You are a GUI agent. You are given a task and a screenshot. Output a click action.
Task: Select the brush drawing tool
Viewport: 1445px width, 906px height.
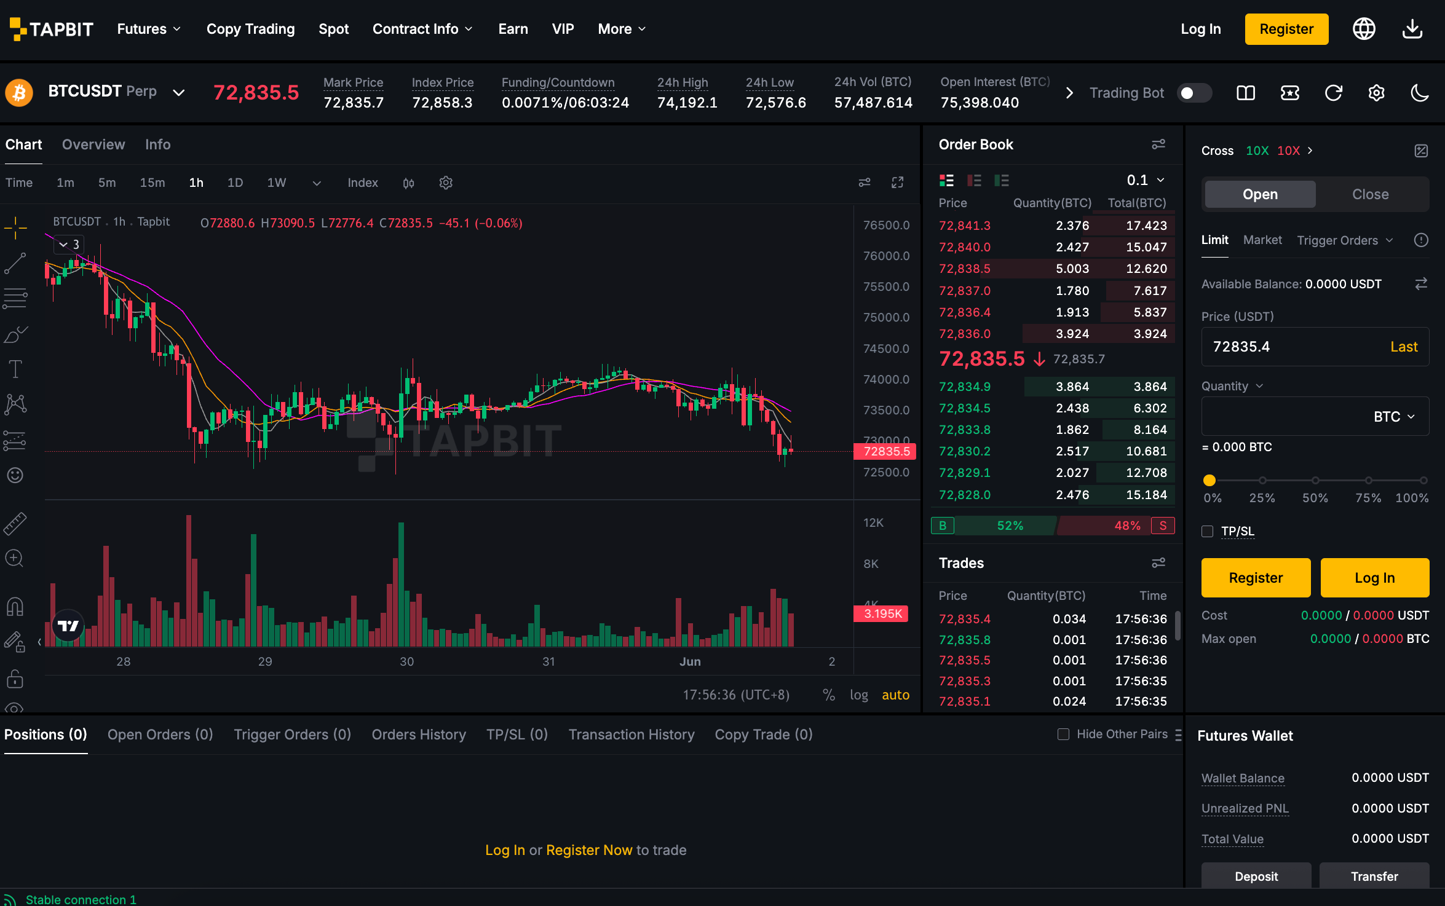(x=15, y=334)
